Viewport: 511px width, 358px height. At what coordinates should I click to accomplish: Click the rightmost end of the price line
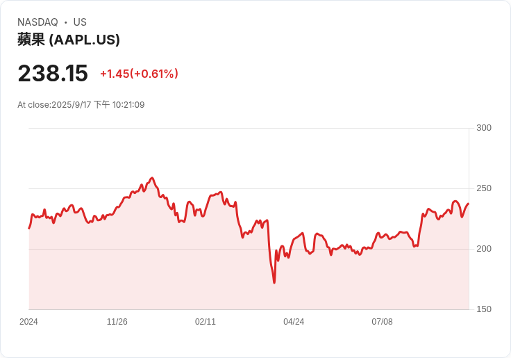[x=469, y=204]
